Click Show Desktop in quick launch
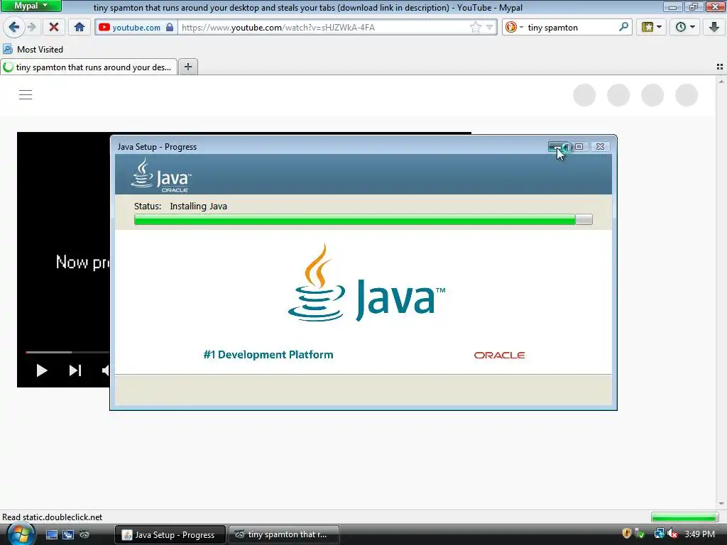Image resolution: width=727 pixels, height=545 pixels. point(51,534)
